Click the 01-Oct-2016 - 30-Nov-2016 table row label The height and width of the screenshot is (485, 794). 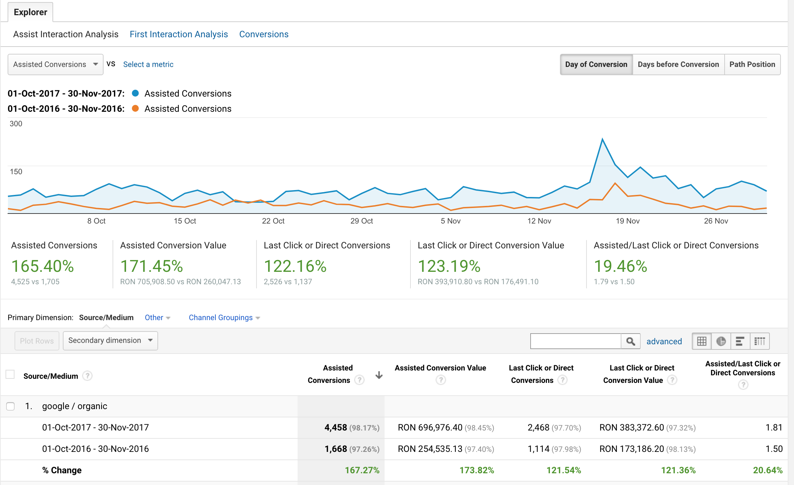95,449
